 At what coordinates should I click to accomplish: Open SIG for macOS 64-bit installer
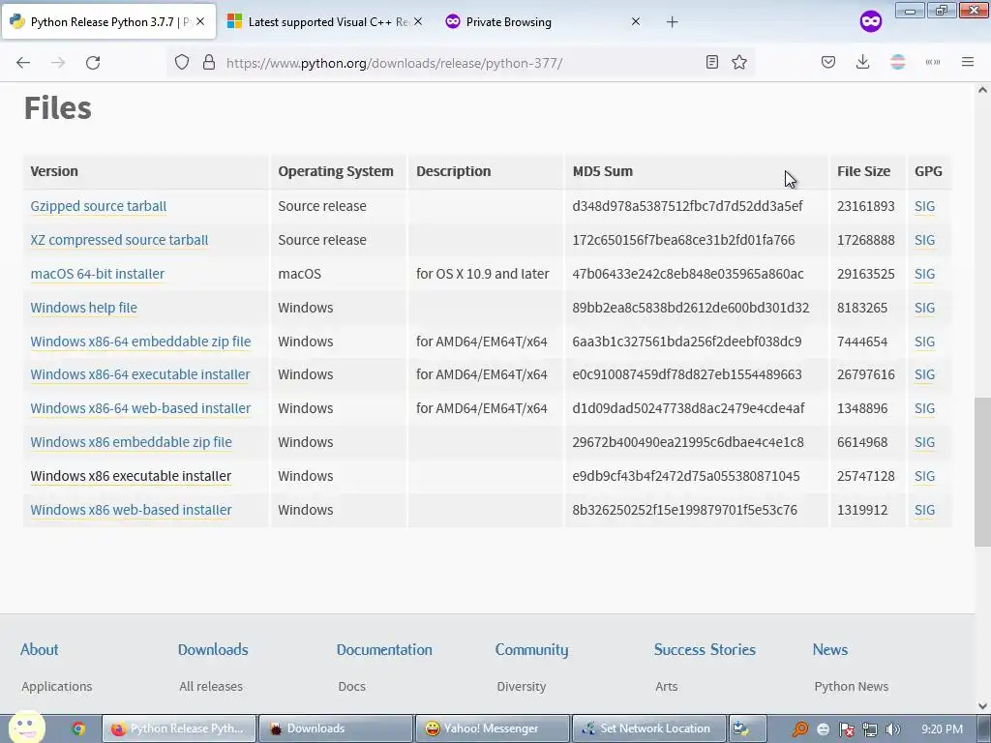point(924,274)
